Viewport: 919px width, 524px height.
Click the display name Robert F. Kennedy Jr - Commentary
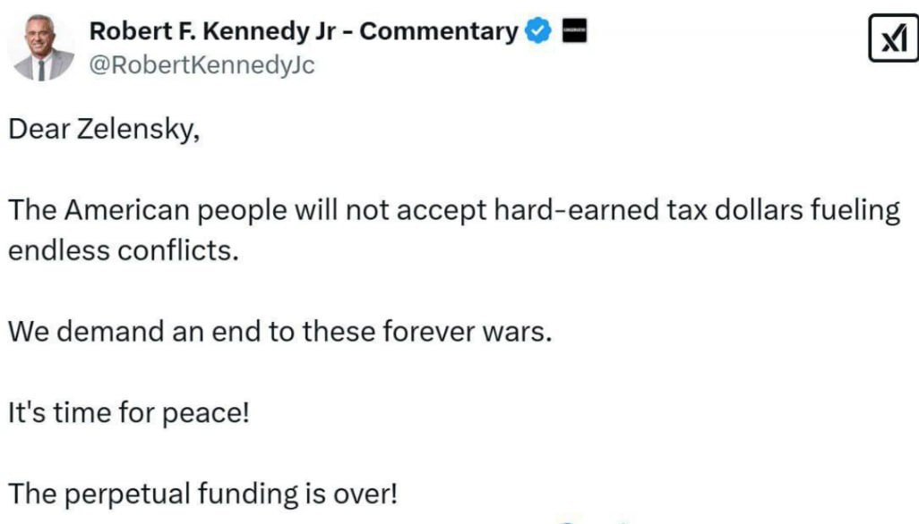pos(303,32)
